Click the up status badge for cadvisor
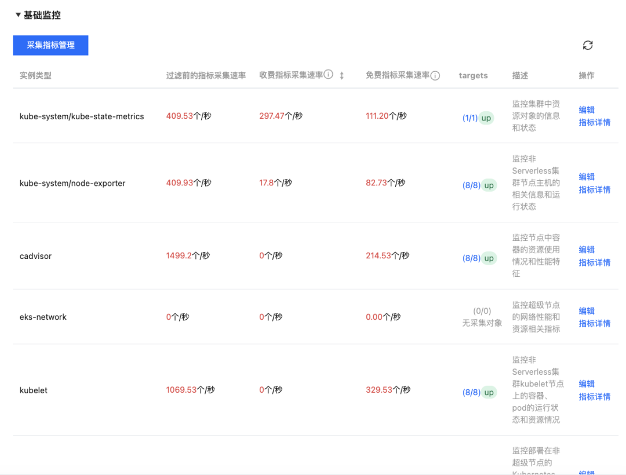 click(x=489, y=258)
